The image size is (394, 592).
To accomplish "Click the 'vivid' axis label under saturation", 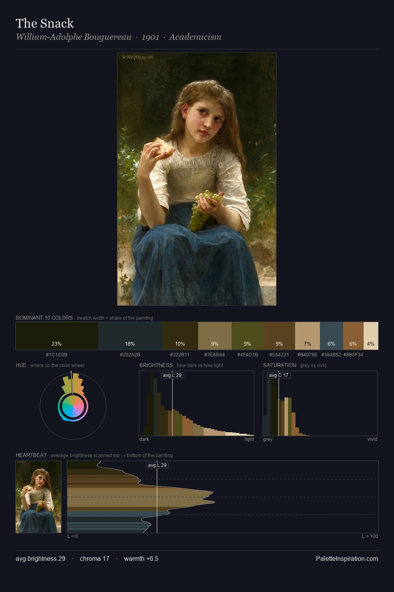I will (x=372, y=439).
